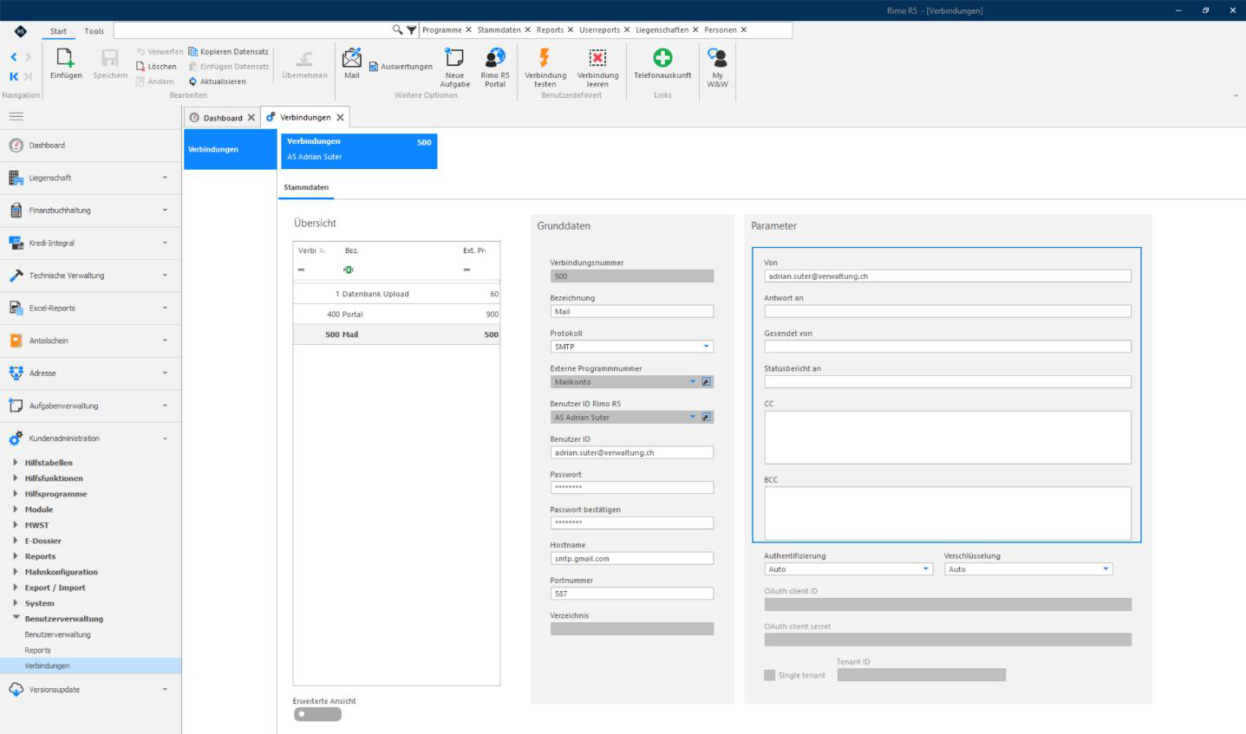1246x734 pixels.
Task: Click the Antwort an field
Action: 948,311
